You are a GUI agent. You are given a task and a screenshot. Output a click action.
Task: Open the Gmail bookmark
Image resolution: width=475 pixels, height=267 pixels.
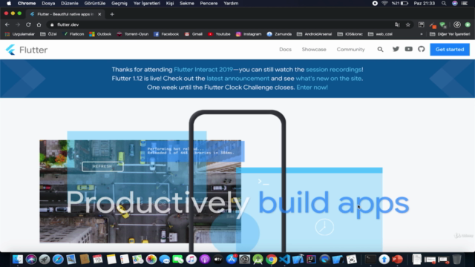[194, 34]
